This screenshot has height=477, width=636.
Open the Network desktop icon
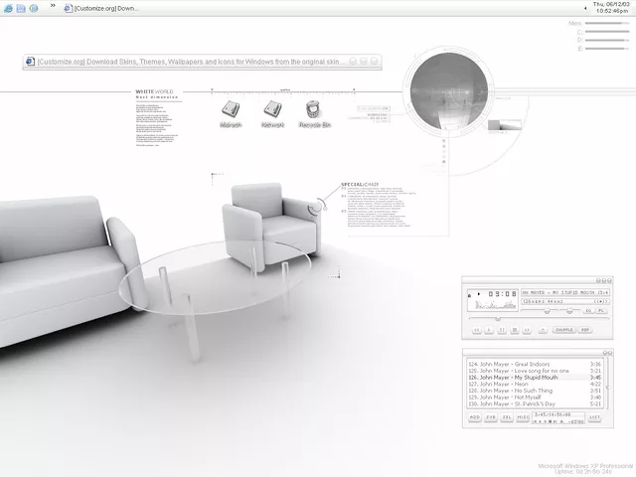[272, 111]
